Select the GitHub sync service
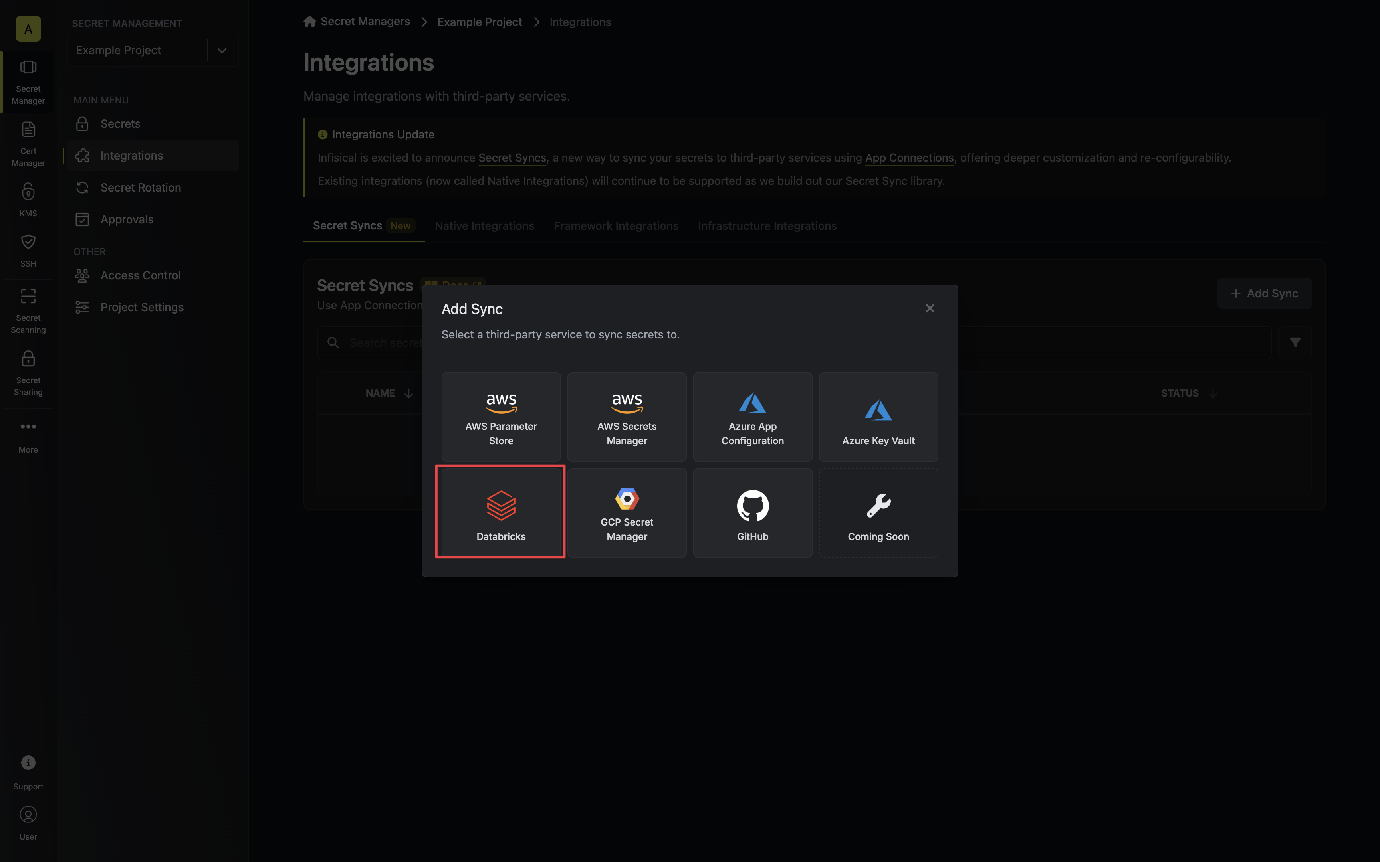 tap(752, 511)
